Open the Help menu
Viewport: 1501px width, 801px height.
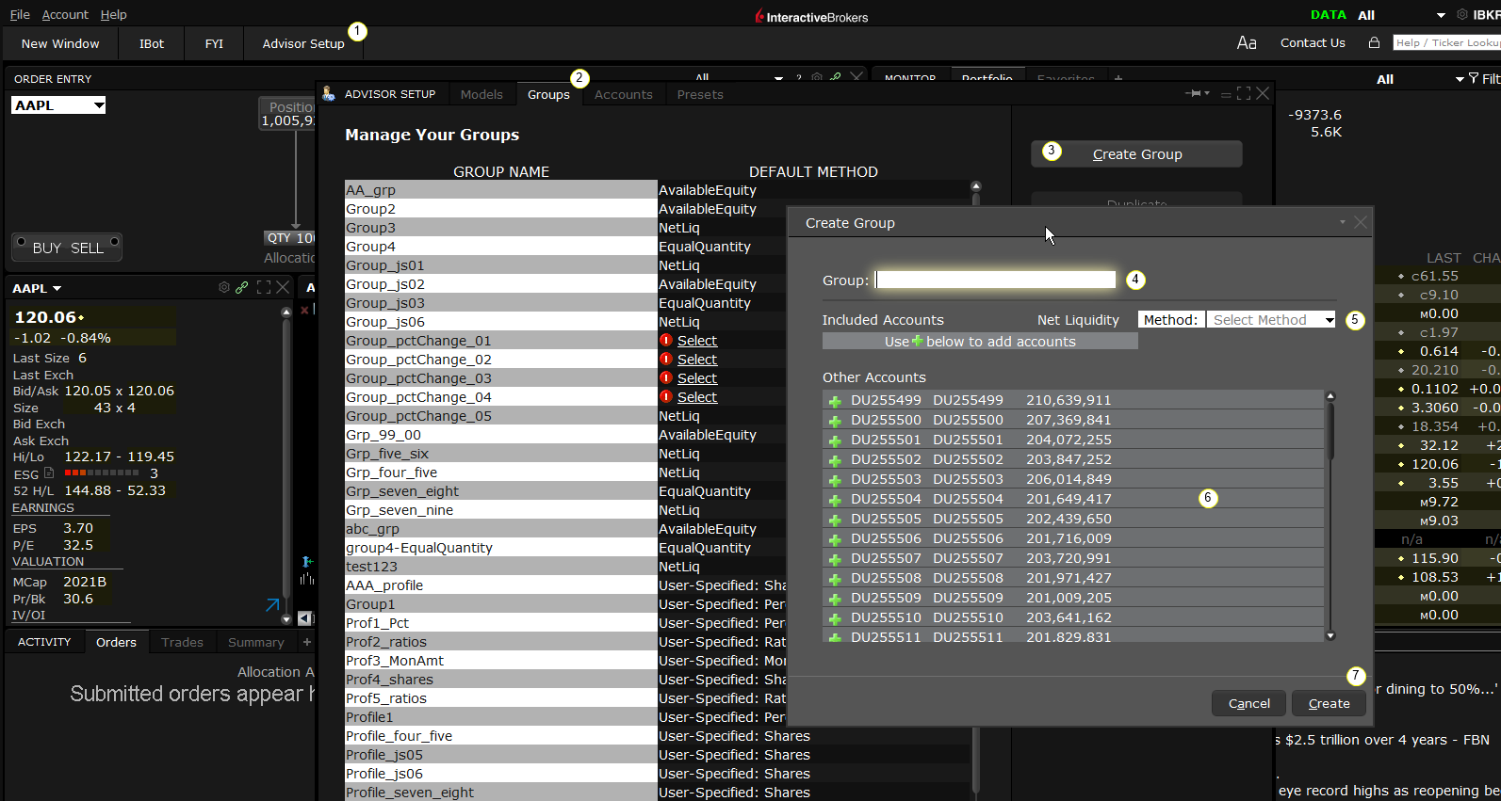pos(113,14)
